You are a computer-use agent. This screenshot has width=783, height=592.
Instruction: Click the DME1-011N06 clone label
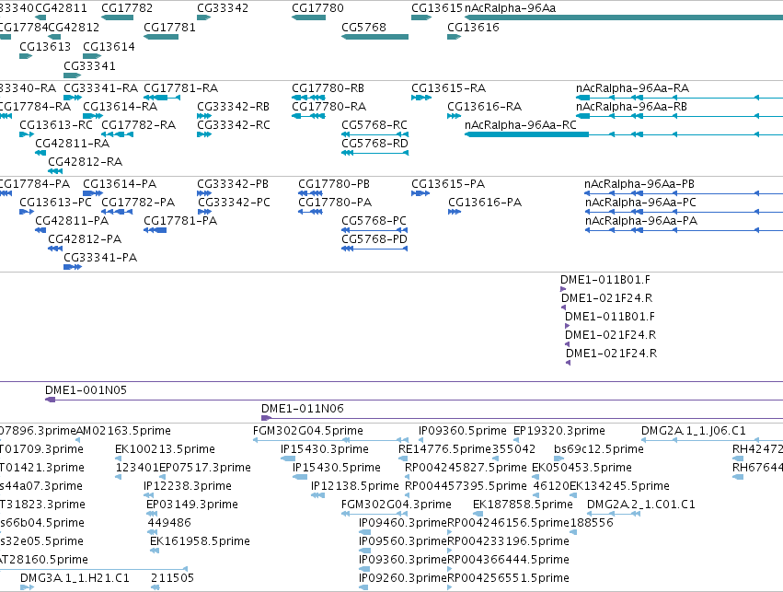tap(302, 409)
